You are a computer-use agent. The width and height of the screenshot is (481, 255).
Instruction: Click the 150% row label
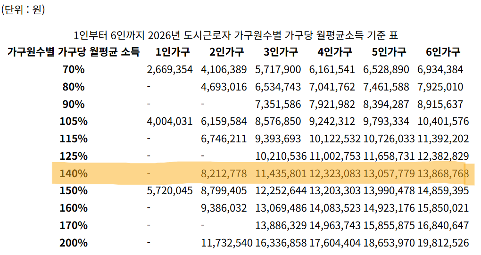coord(73,191)
